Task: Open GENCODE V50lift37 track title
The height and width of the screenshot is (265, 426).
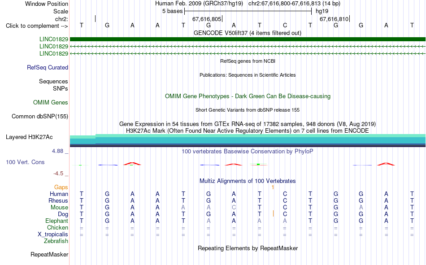Action: pyautogui.click(x=248, y=33)
